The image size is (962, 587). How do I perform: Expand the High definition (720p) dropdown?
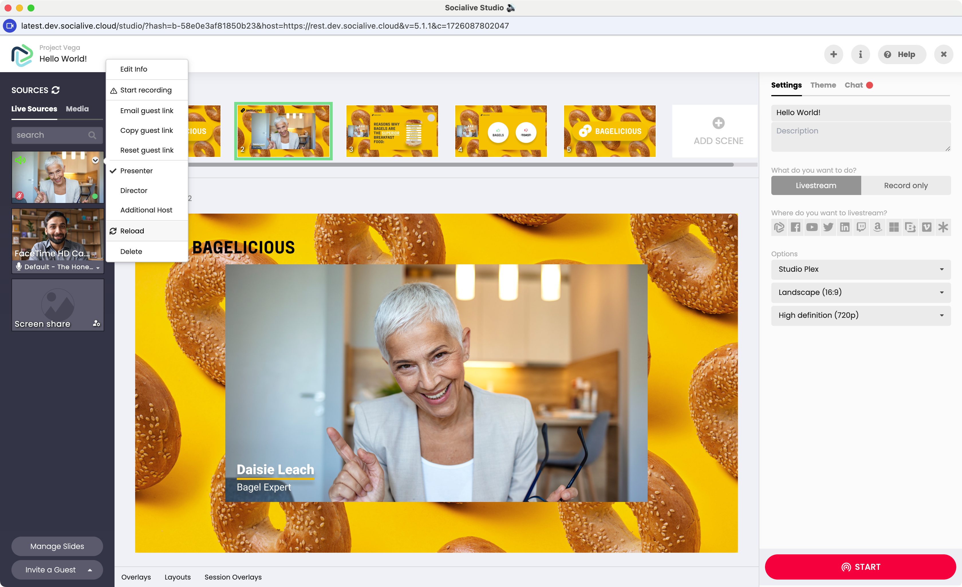click(x=860, y=315)
